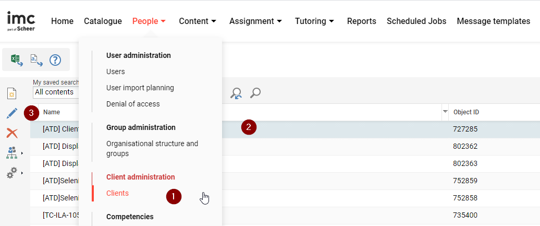This screenshot has width=540, height=226.
Task: Select Clients under Client administration
Action: pos(117,193)
